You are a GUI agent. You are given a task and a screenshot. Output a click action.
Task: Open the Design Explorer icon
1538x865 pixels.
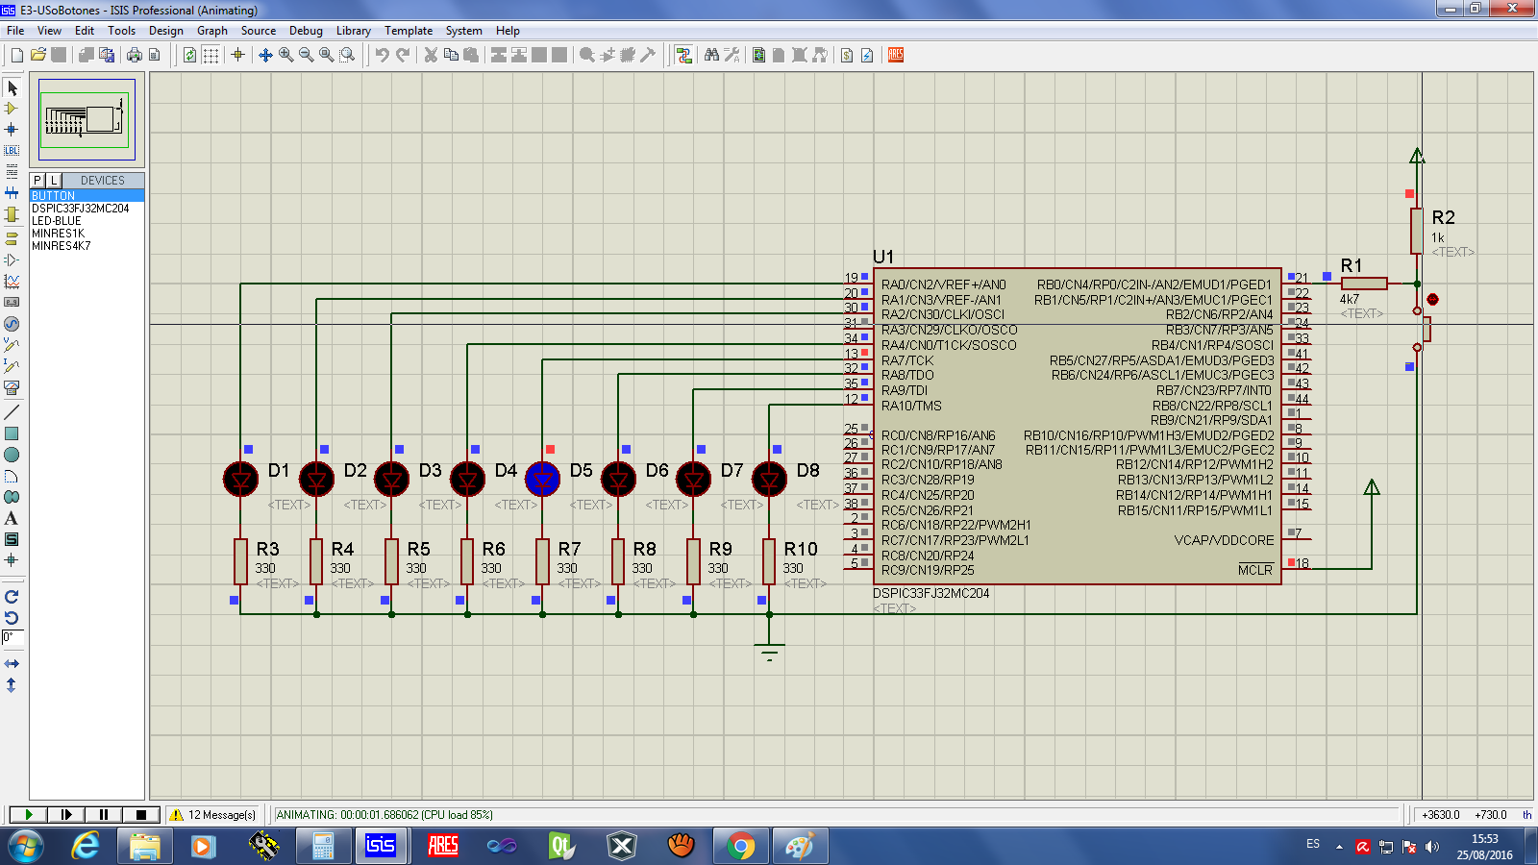tap(758, 55)
